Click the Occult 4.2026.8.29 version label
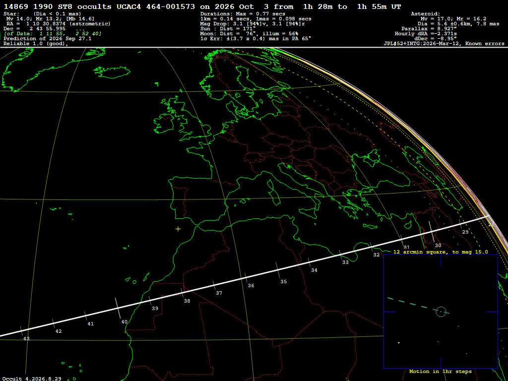The height and width of the screenshot is (381, 508). click(x=31, y=379)
